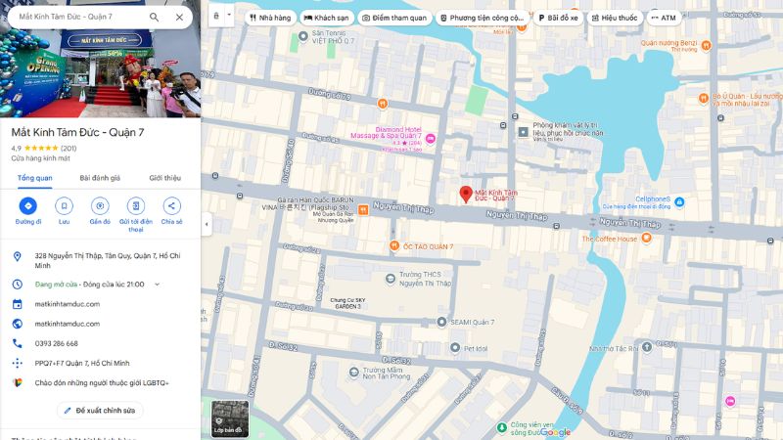The width and height of the screenshot is (783, 440).
Task: Click the pink hotel pin near Số 10
Action: [x=730, y=401]
